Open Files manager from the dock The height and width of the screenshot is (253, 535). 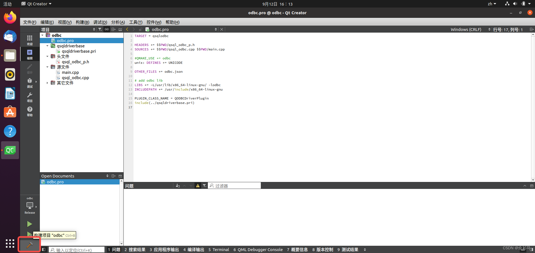click(10, 55)
